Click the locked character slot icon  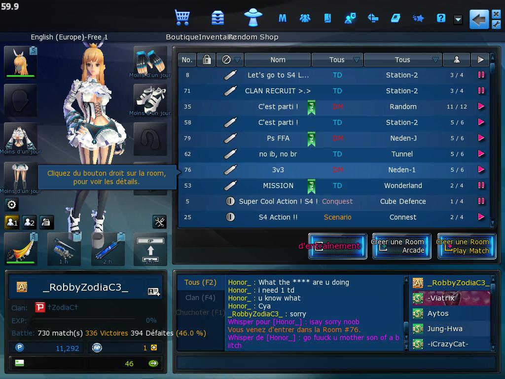point(46,222)
